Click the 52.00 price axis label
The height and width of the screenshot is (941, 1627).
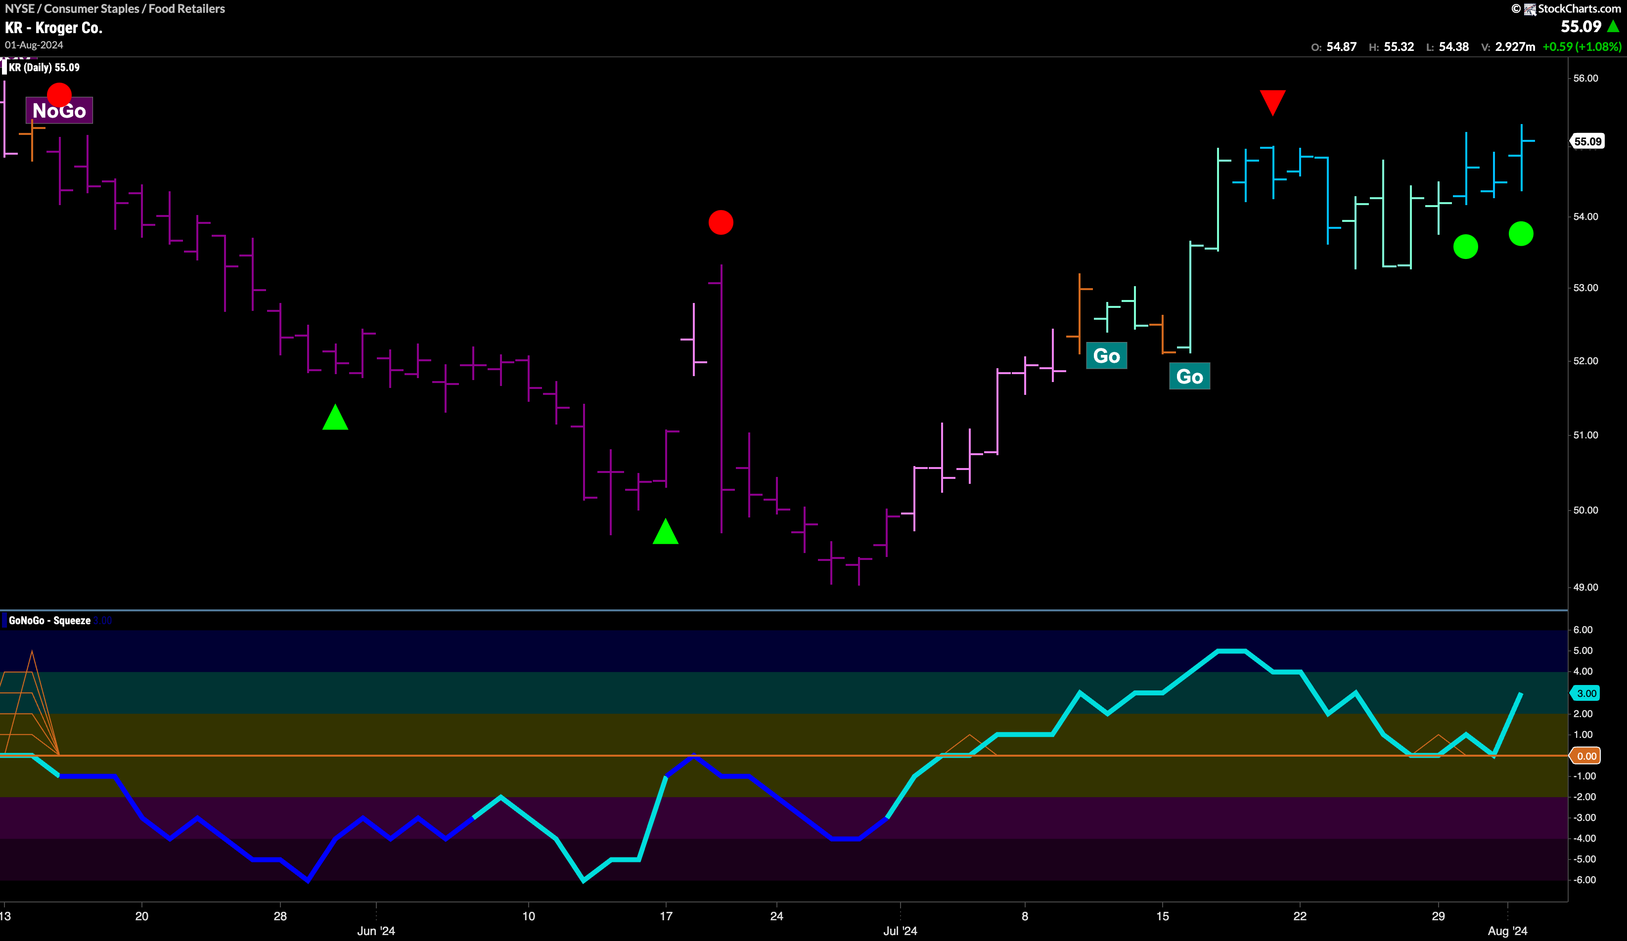point(1585,361)
